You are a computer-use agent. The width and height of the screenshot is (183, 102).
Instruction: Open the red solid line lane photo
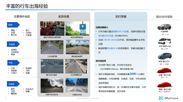[52, 86]
